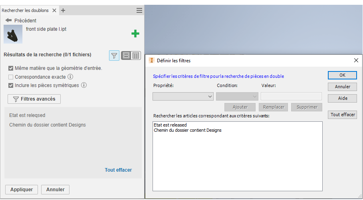Open Filtres avancés
363x200 pixels.
click(34, 99)
